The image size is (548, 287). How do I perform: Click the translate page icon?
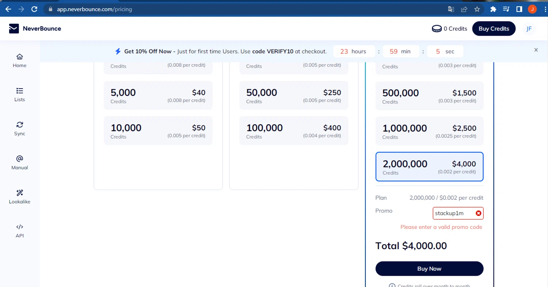(451, 9)
